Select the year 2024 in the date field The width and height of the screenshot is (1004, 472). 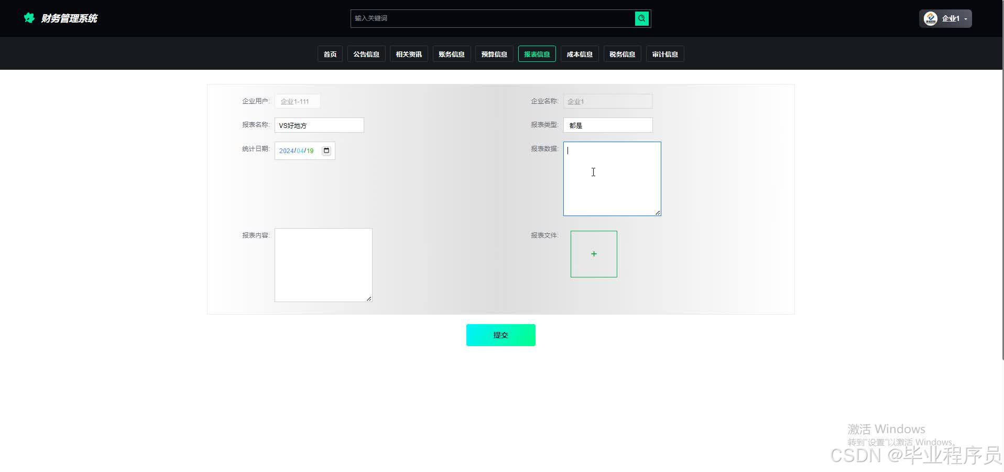point(286,151)
